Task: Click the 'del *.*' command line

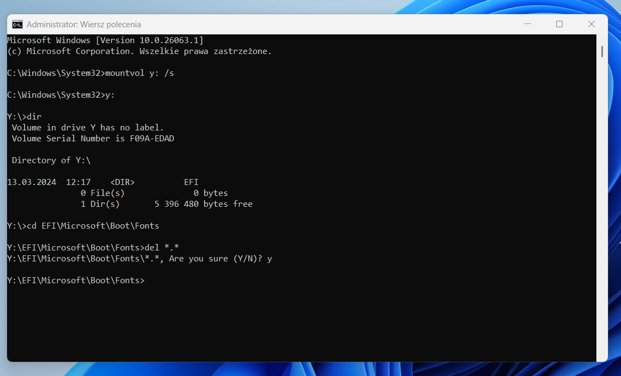Action: pos(93,248)
